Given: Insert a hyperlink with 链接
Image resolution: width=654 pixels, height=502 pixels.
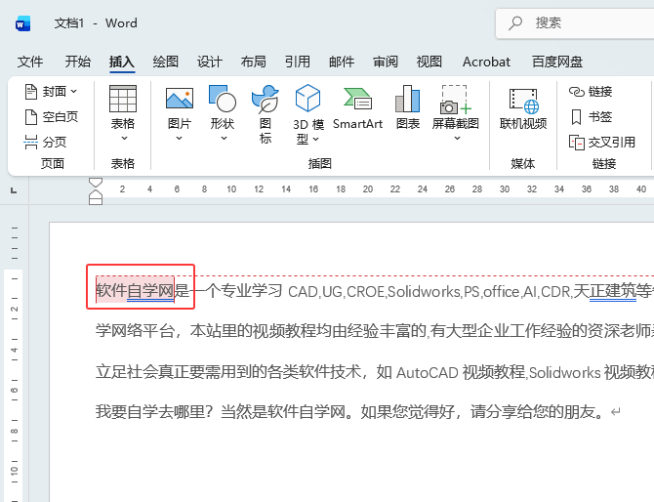Looking at the screenshot, I should (x=591, y=92).
